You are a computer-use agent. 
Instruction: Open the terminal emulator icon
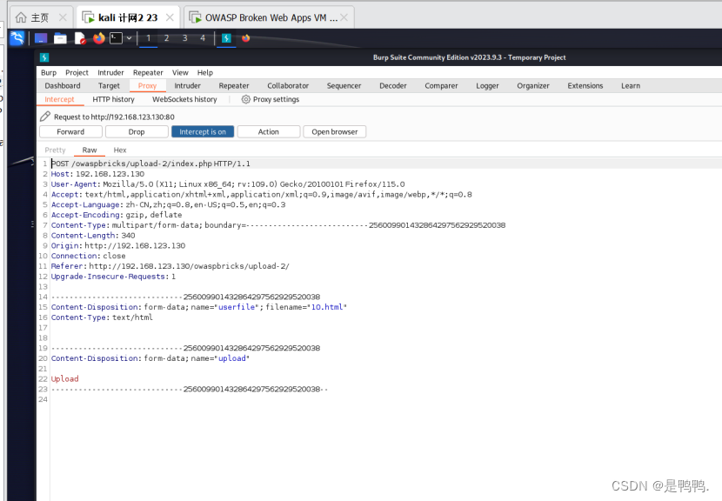(116, 38)
